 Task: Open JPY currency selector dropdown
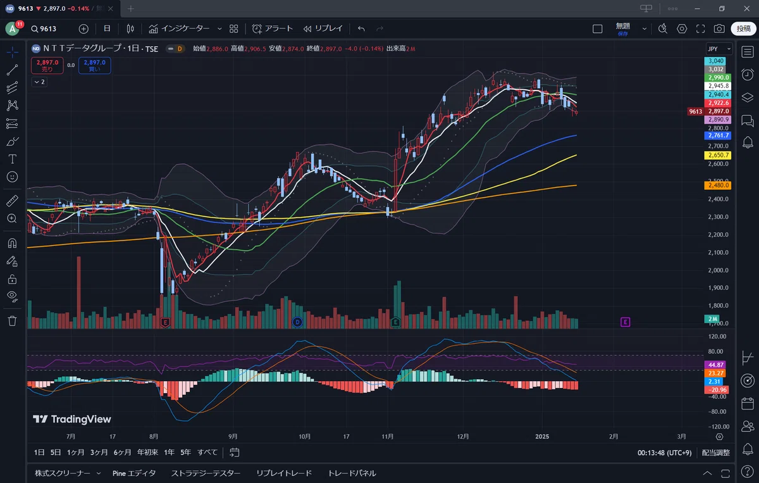(719, 49)
